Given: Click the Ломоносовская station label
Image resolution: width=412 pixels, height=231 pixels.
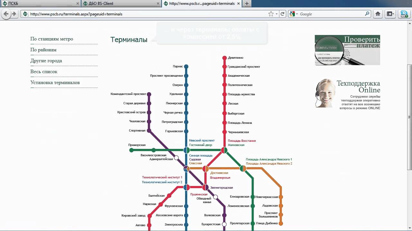Looking at the screenshot, I should click(239, 206).
